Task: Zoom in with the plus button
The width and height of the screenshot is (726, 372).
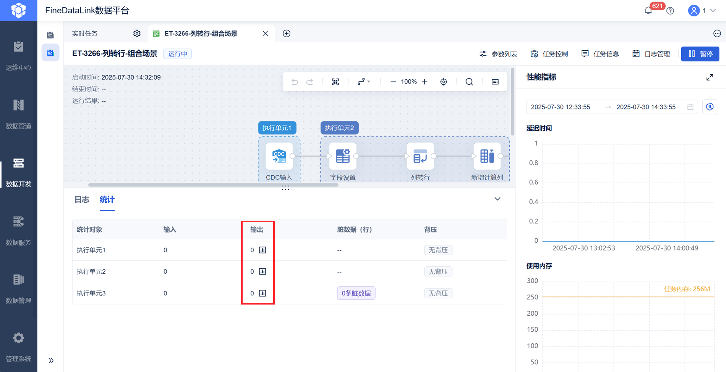Action: pyautogui.click(x=425, y=82)
